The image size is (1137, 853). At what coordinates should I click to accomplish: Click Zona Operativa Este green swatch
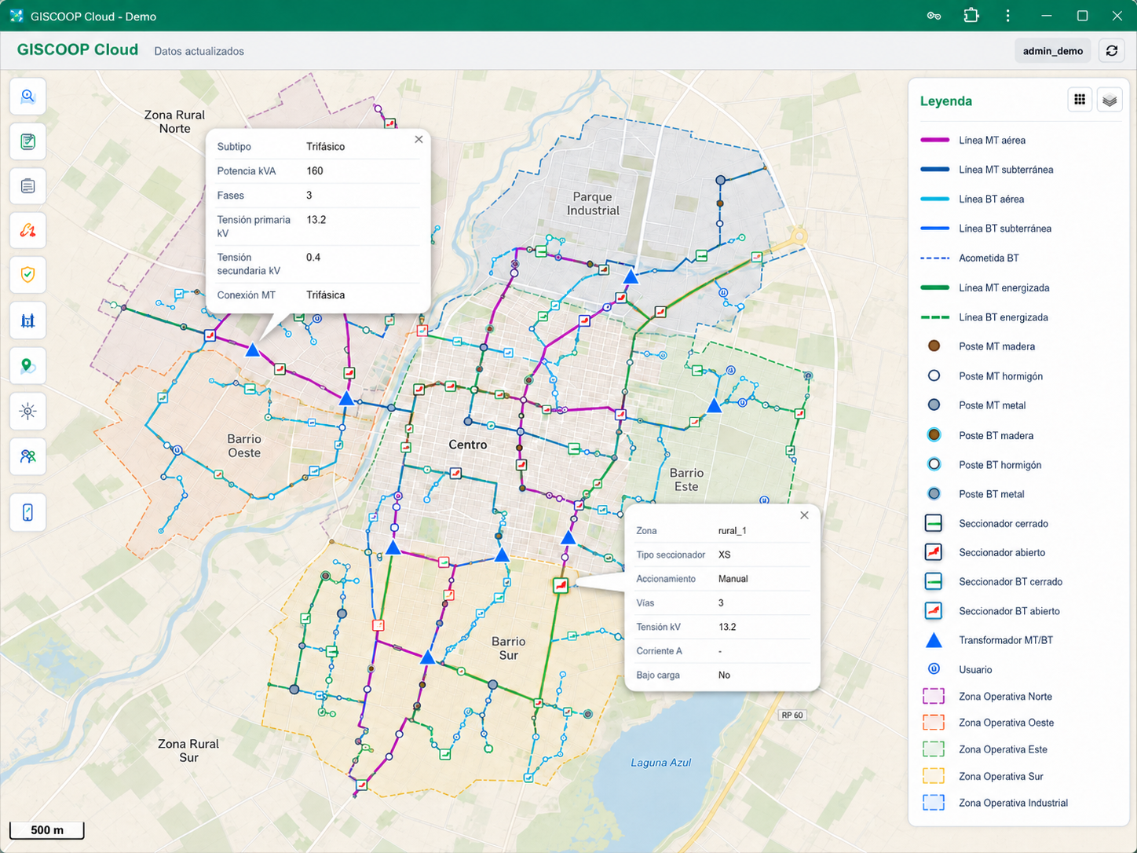pyautogui.click(x=934, y=749)
